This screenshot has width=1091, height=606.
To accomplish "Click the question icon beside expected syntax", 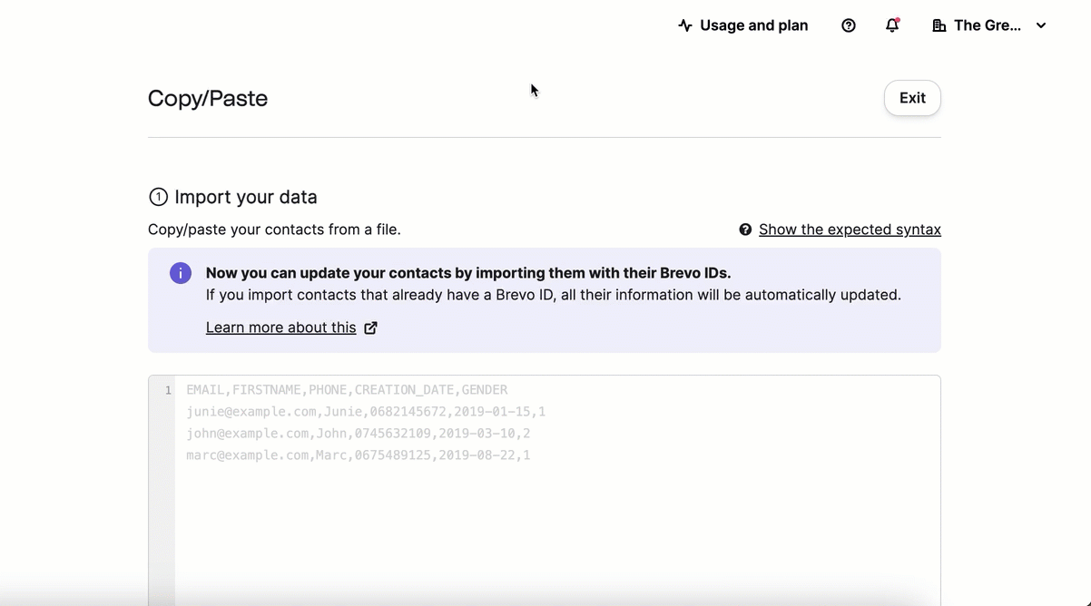I will 745,230.
